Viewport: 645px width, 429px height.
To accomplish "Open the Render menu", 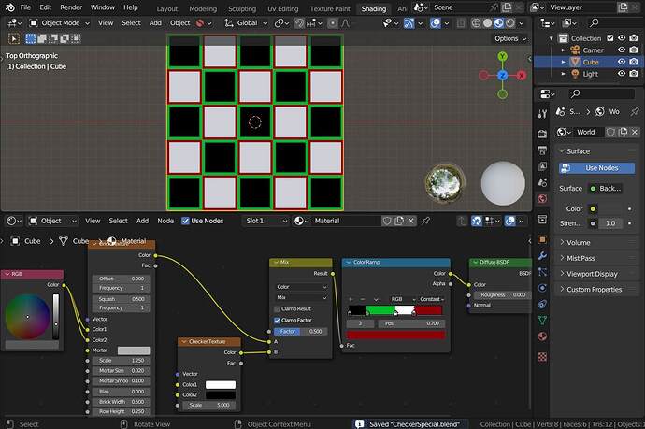I will (x=71, y=7).
